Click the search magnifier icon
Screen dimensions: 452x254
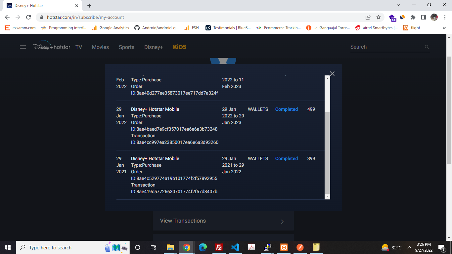click(x=427, y=47)
